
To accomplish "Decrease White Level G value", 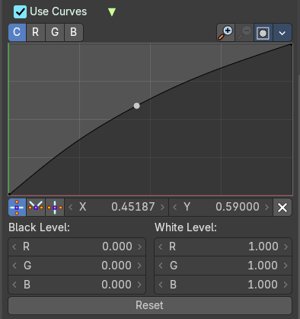I will click(x=161, y=266).
